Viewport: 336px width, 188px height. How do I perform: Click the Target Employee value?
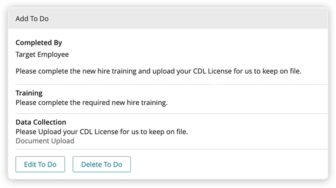click(x=42, y=55)
